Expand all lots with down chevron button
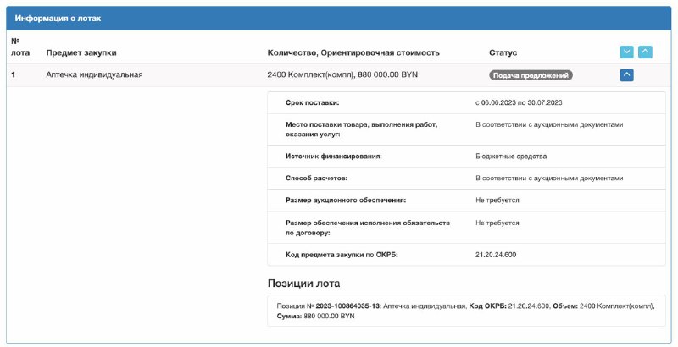The width and height of the screenshot is (678, 347). click(x=626, y=52)
